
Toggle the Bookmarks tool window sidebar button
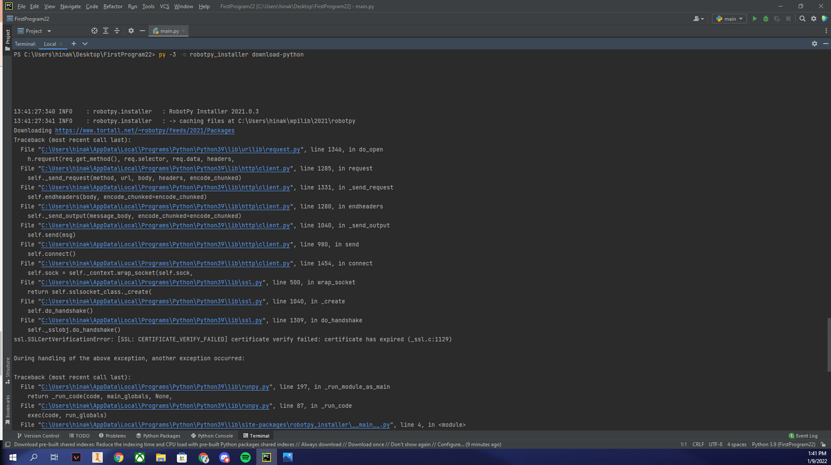click(7, 410)
